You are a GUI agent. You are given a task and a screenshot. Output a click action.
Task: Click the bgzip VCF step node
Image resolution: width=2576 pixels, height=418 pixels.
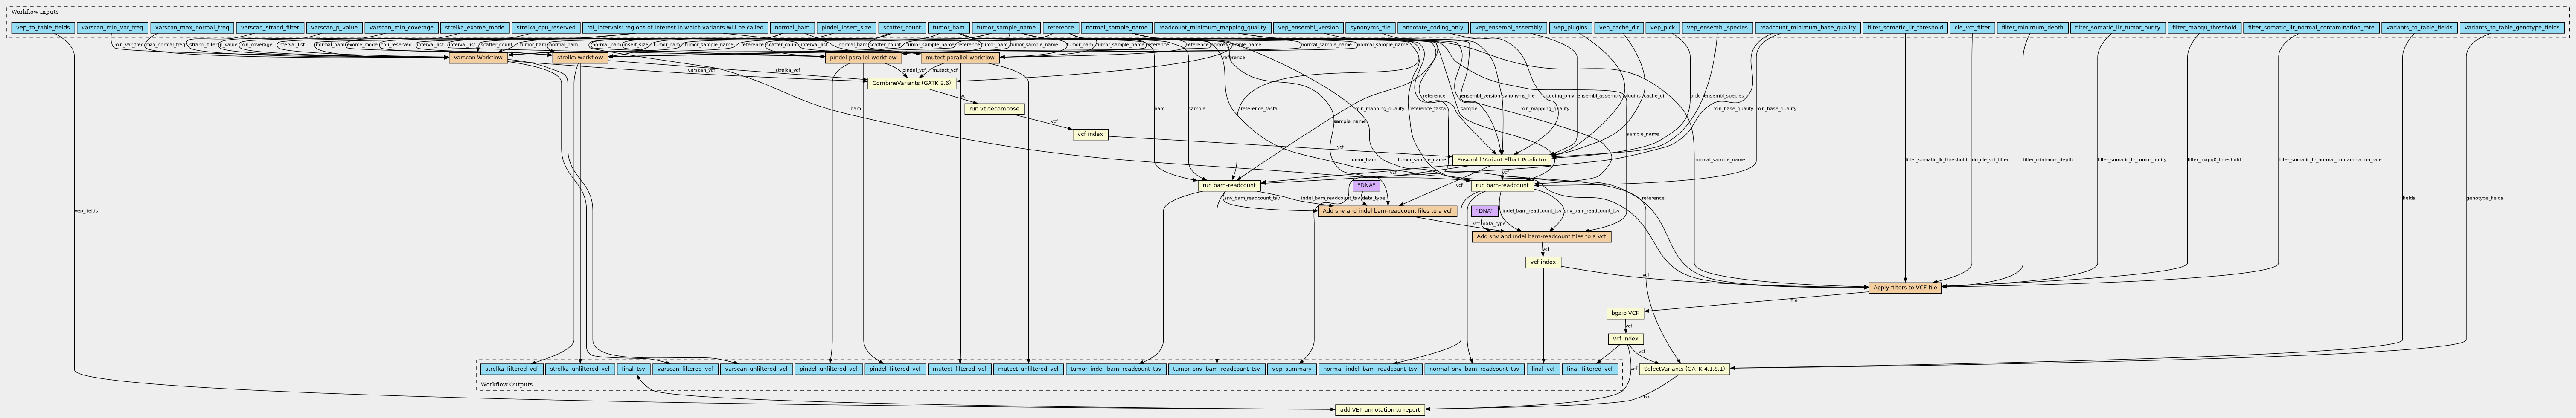pyautogui.click(x=1624, y=313)
